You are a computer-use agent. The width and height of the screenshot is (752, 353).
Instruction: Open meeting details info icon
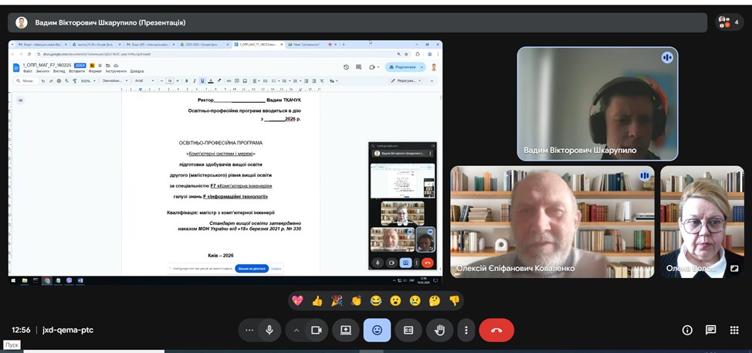(687, 330)
